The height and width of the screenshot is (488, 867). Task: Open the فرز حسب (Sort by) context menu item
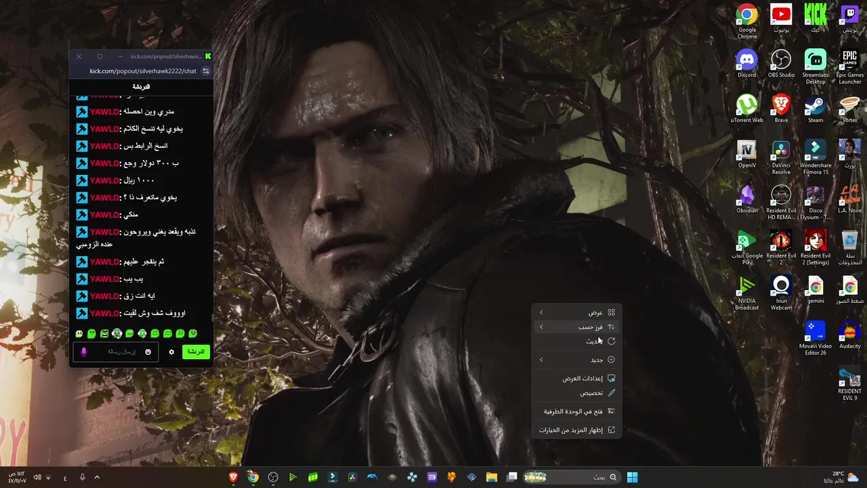point(576,327)
